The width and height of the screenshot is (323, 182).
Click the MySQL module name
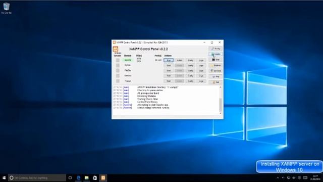click(x=128, y=65)
